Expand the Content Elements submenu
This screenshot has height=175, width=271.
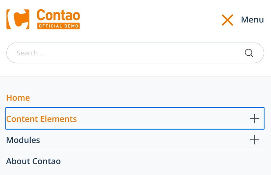click(254, 119)
